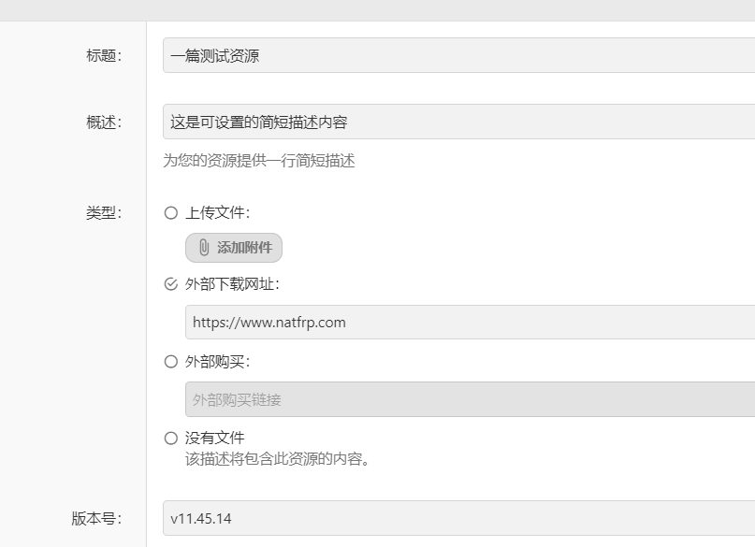Select the 上传文件 radio button
The image size is (755, 547).
pos(170,213)
